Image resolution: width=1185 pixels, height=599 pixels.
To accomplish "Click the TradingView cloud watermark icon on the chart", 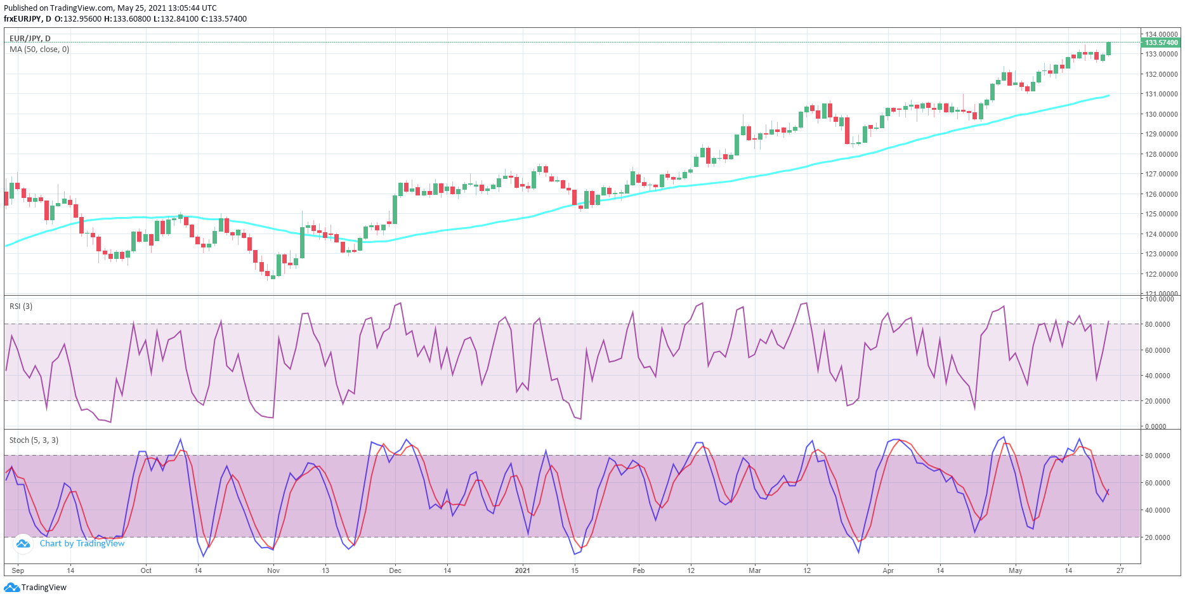I will click(23, 544).
